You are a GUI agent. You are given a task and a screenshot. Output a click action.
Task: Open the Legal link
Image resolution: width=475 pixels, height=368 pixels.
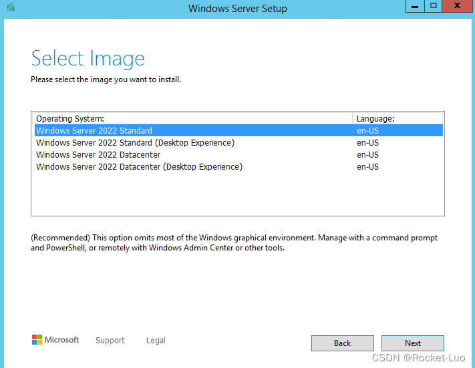(x=156, y=341)
